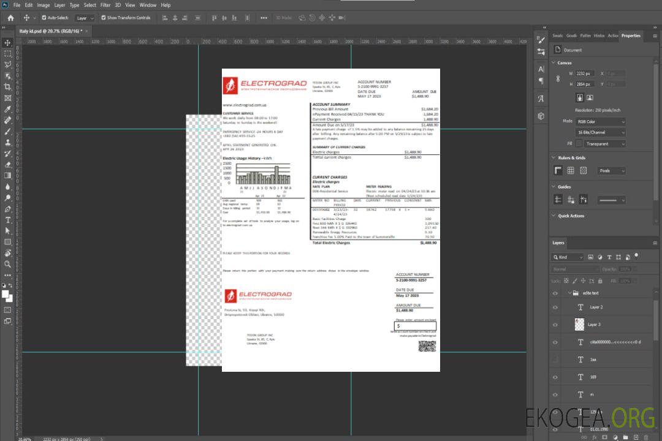Open the 16 Bits/Channel dropdown
Image resolution: width=662 pixels, height=441 pixels.
tap(600, 132)
